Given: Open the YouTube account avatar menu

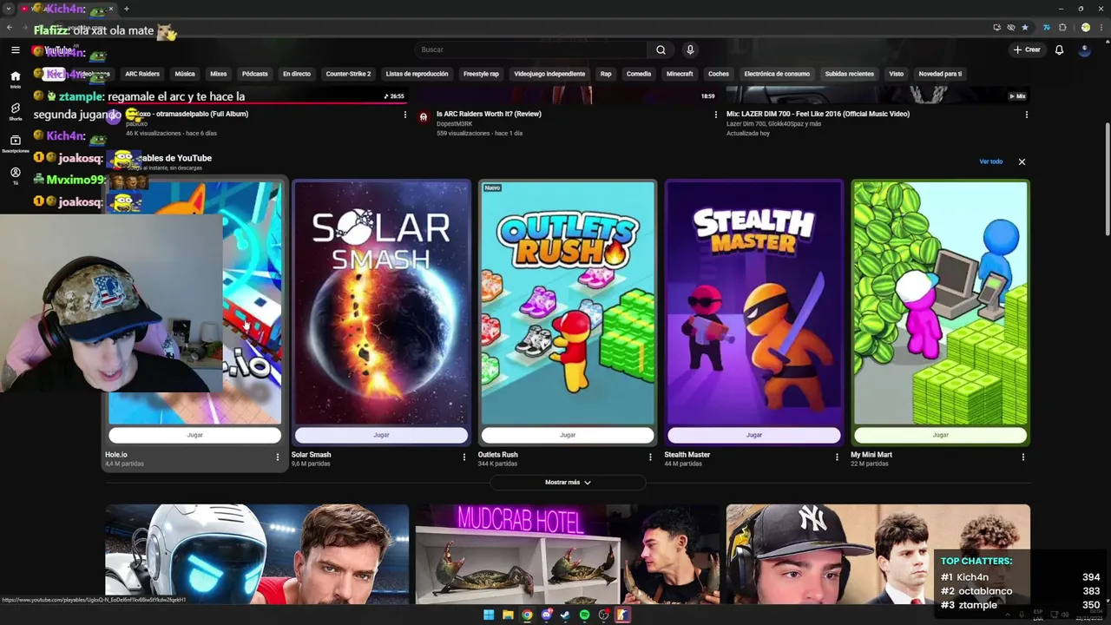Looking at the screenshot, I should pos(1084,49).
